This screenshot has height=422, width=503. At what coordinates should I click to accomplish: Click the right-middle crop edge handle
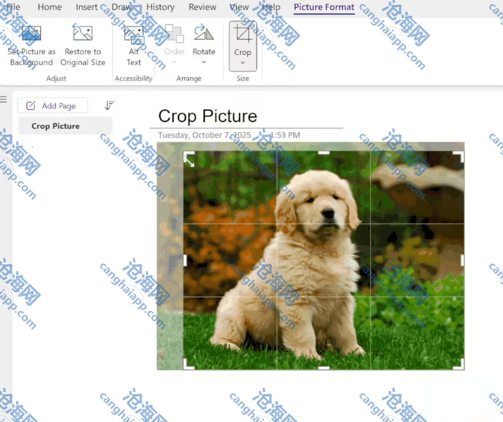click(x=462, y=260)
